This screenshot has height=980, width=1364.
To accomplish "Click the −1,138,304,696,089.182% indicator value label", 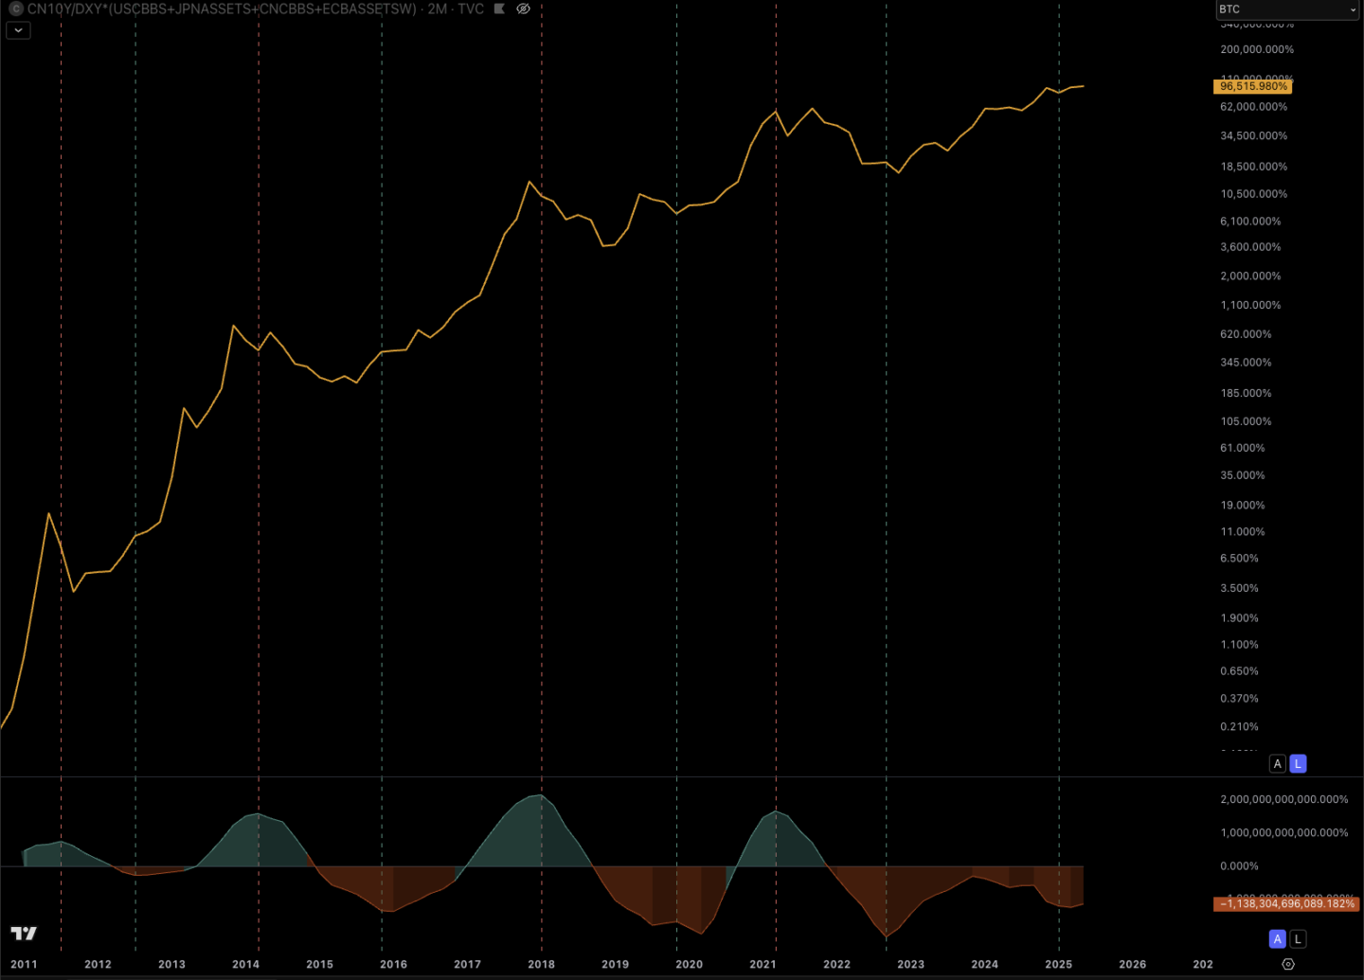I will click(1286, 904).
